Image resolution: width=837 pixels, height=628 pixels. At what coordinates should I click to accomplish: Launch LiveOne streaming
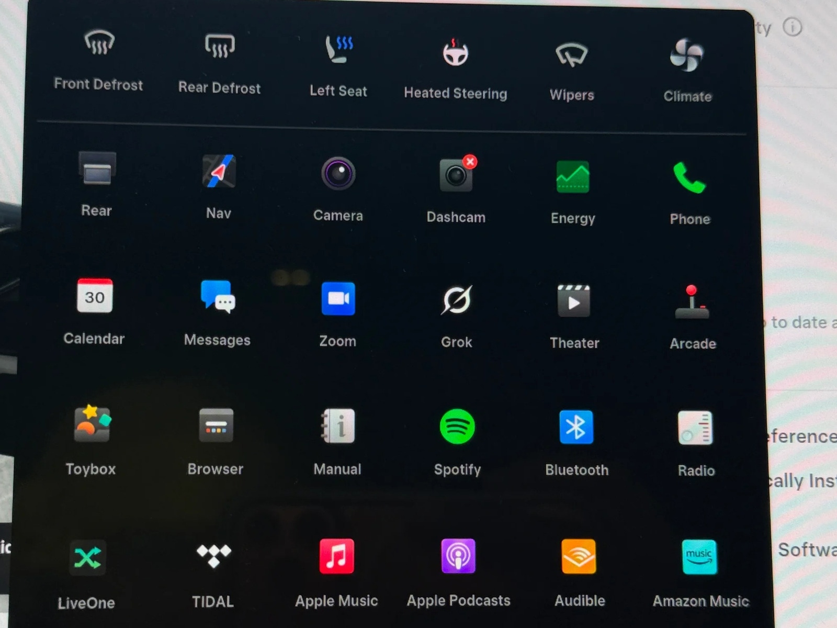tap(87, 558)
